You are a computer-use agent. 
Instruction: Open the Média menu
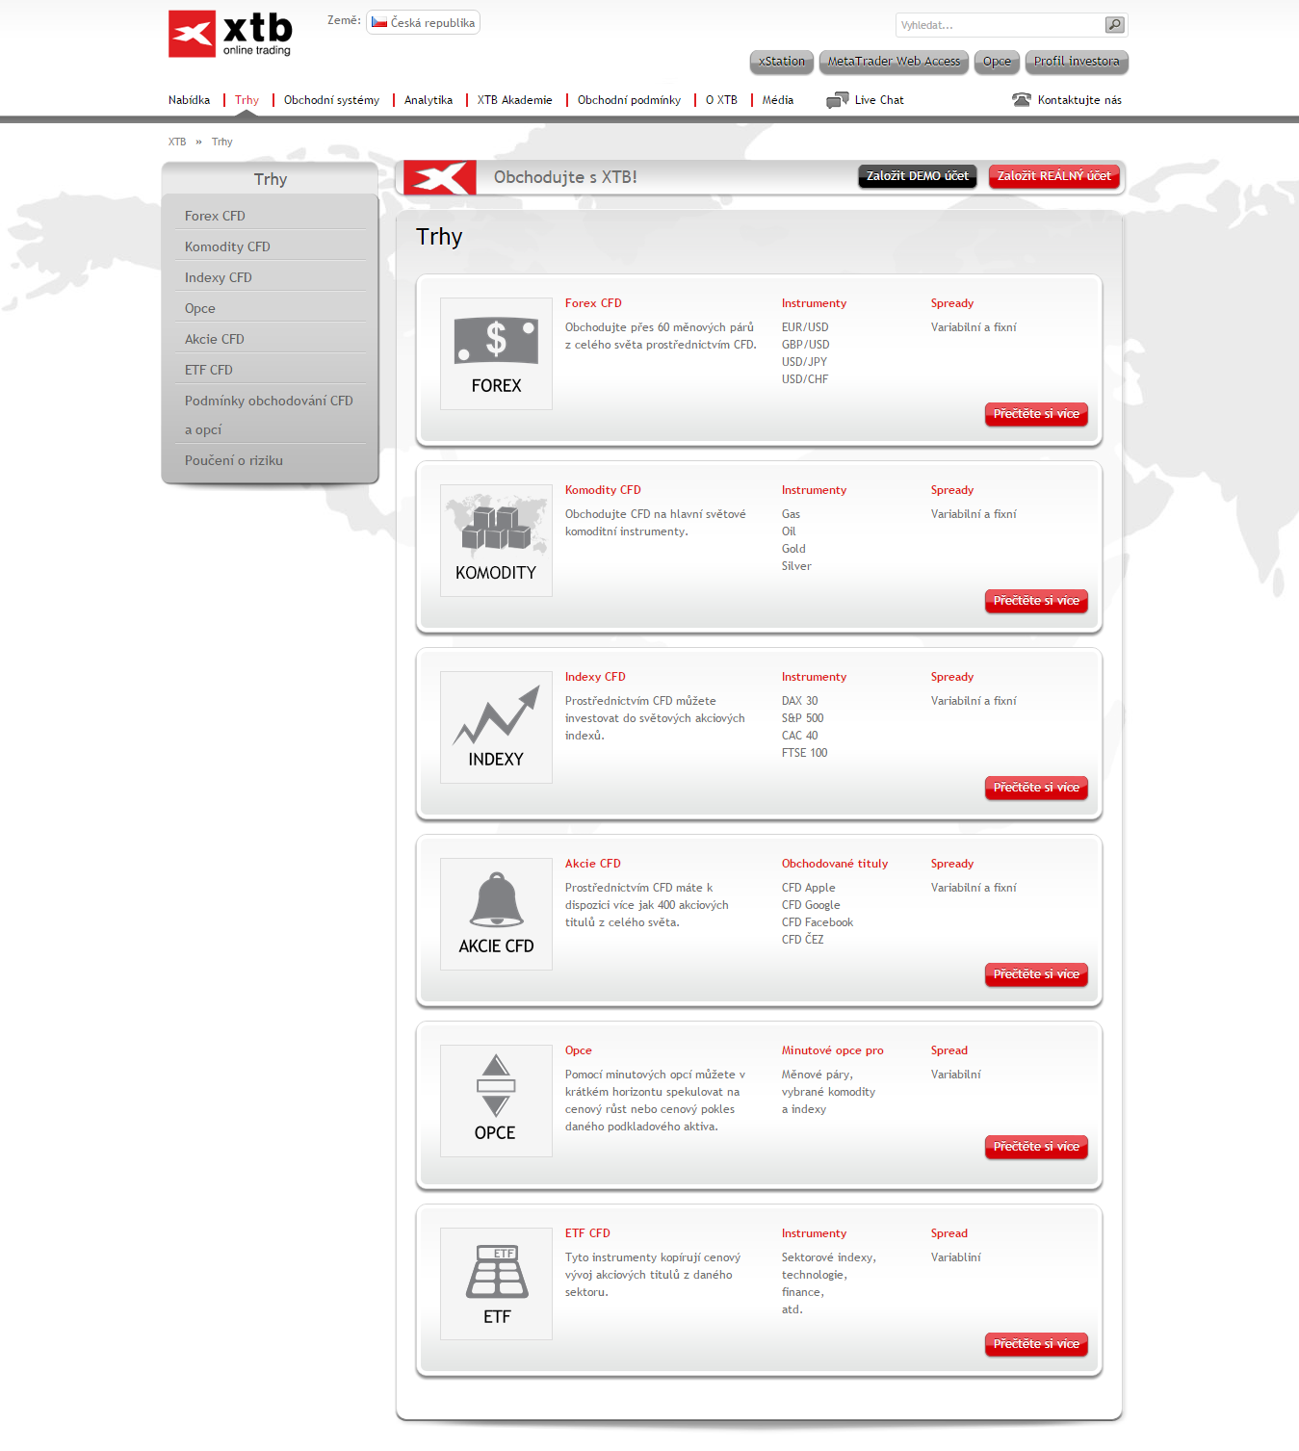[778, 100]
